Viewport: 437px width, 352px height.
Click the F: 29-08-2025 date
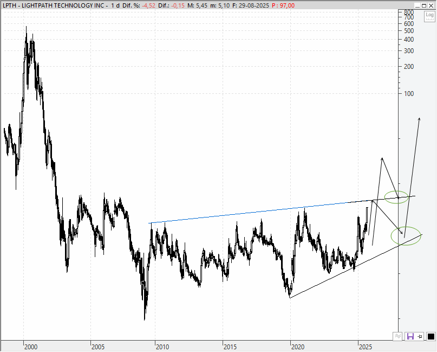[251, 5]
